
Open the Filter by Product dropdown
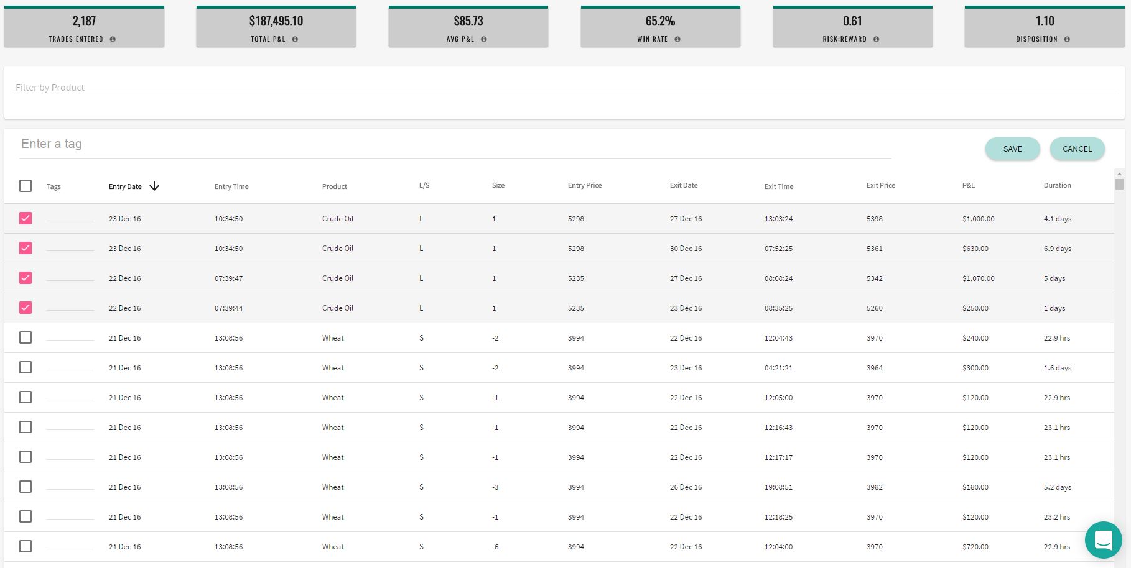pyautogui.click(x=564, y=88)
